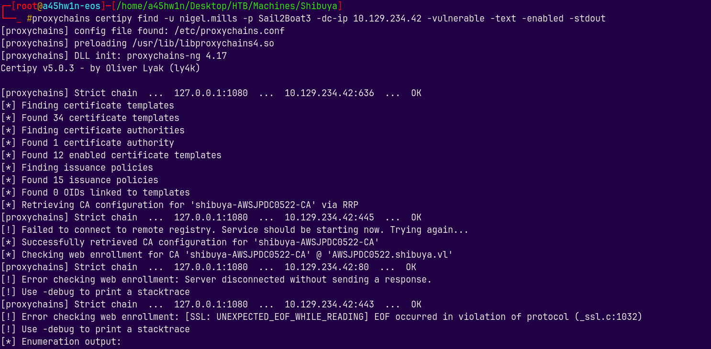Click "Found 15 issuance policies" line

(89, 180)
